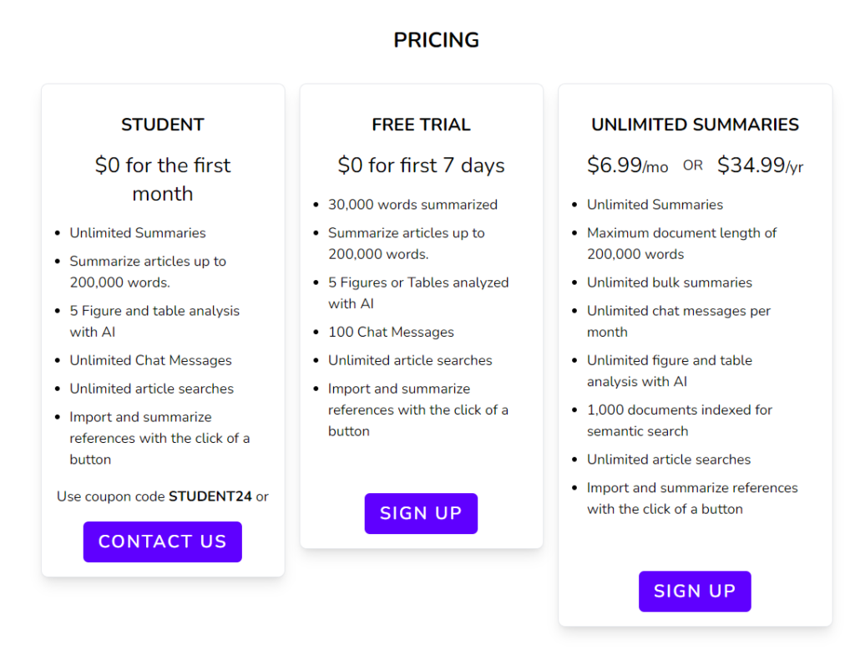Click '1,000 documents indexed' list item
The height and width of the screenshot is (656, 855).
pyautogui.click(x=680, y=420)
